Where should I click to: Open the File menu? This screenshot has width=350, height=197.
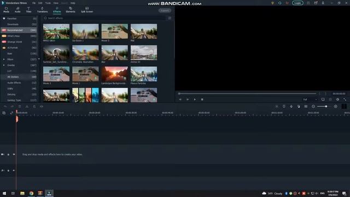pos(34,3)
